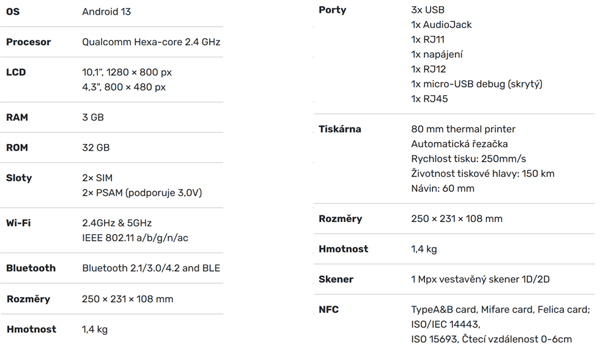Select the Android 13 value text

pyautogui.click(x=106, y=12)
